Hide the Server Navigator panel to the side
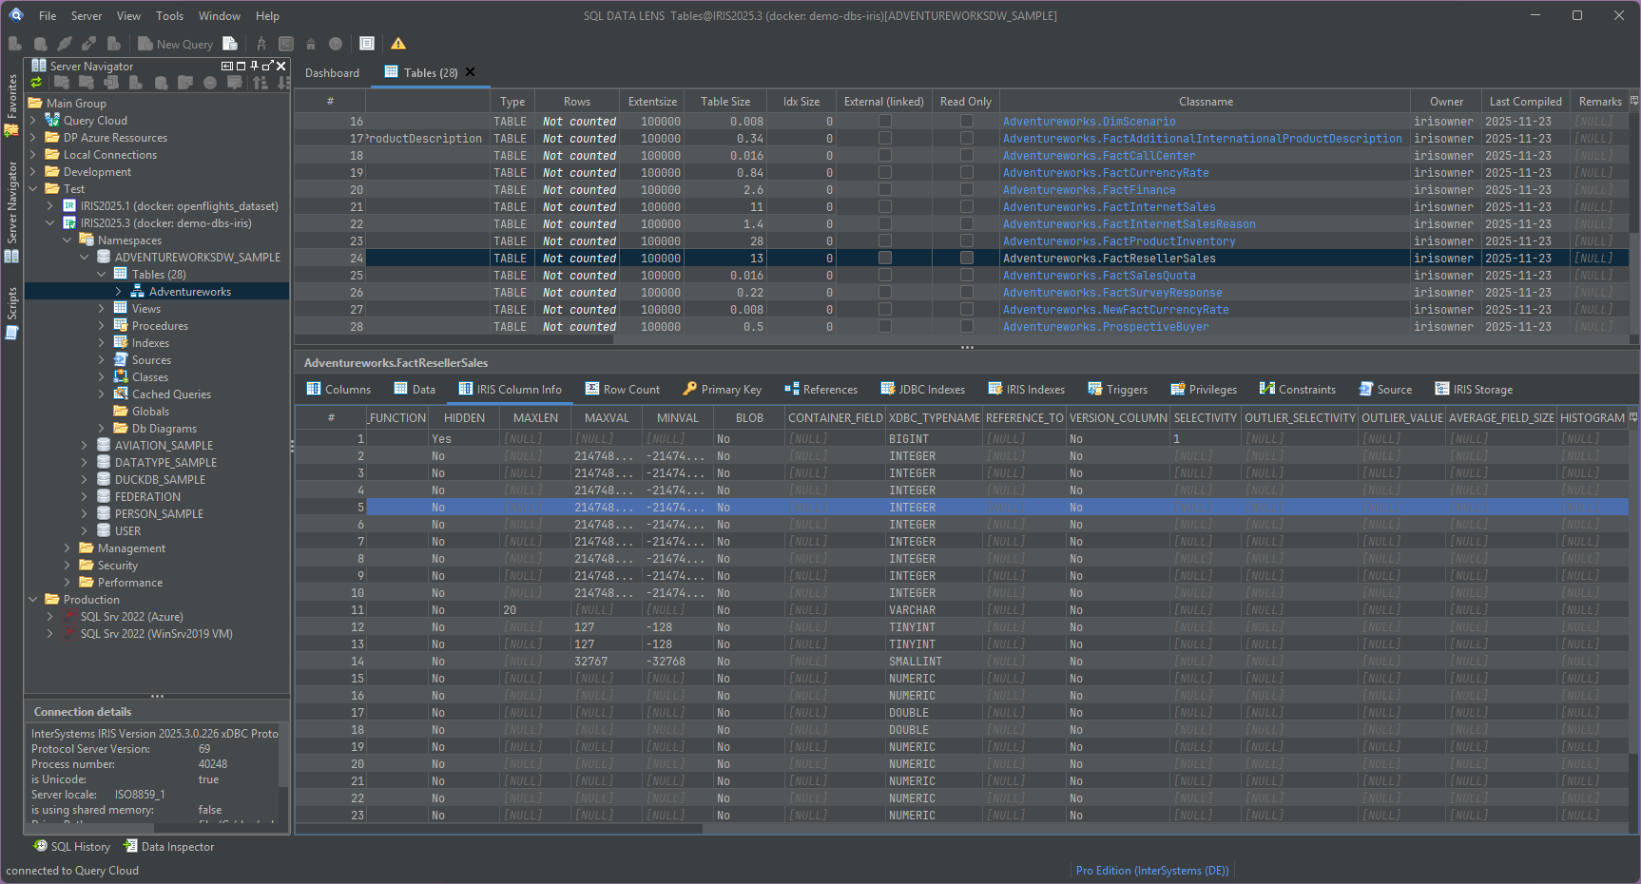 coord(227,66)
